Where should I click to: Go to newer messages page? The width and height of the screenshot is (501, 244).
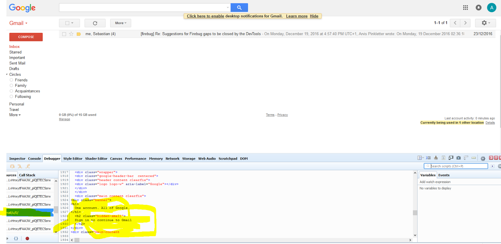click(455, 23)
